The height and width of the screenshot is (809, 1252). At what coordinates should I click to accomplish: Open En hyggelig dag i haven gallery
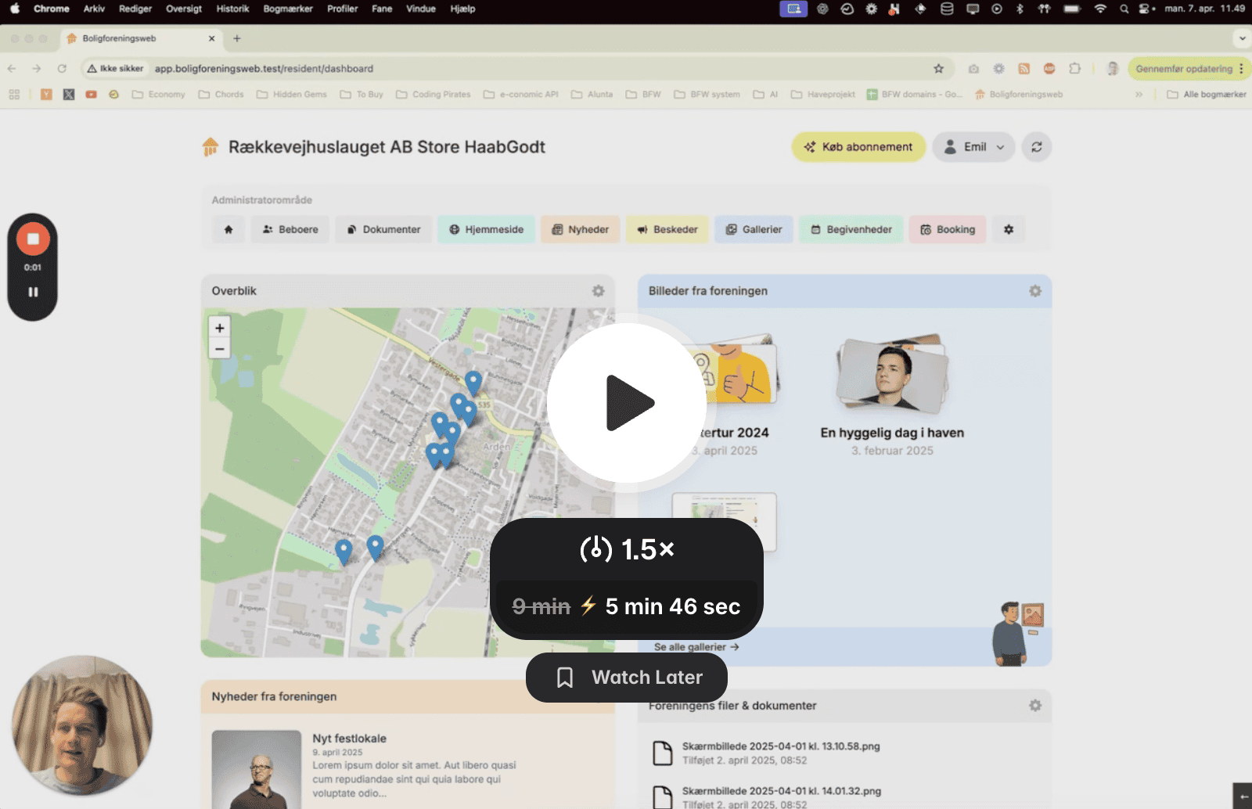[892, 433]
